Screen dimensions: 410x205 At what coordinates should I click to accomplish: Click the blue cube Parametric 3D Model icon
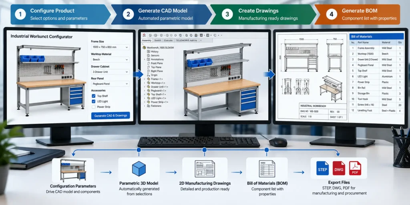point(139,169)
